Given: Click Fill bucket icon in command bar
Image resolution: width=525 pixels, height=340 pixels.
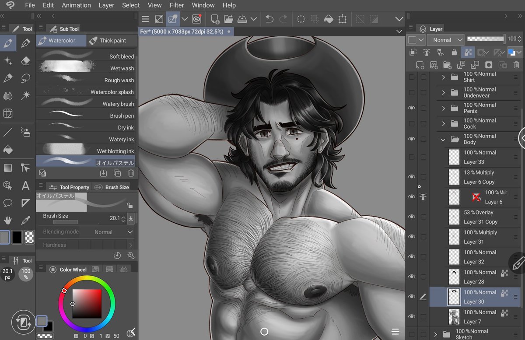Looking at the screenshot, I should [x=329, y=19].
